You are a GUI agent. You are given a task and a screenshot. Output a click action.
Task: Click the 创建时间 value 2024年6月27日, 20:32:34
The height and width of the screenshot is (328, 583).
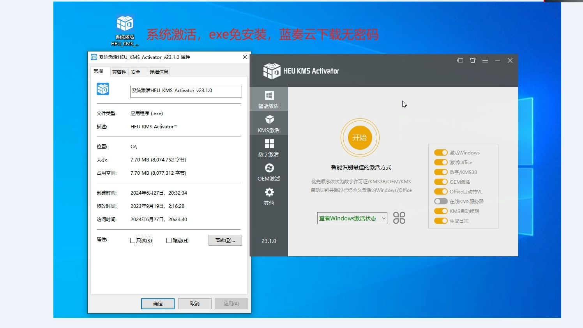coord(159,193)
